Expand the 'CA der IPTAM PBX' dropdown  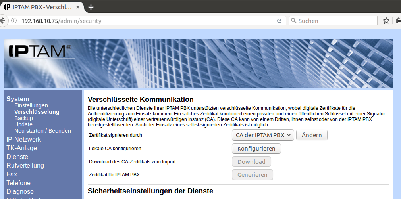point(262,135)
